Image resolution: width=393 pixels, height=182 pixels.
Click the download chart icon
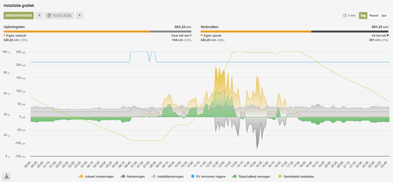coord(7,176)
